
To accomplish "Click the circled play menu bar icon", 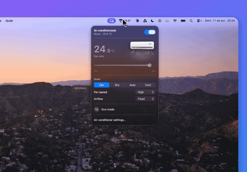I will click(160, 21).
